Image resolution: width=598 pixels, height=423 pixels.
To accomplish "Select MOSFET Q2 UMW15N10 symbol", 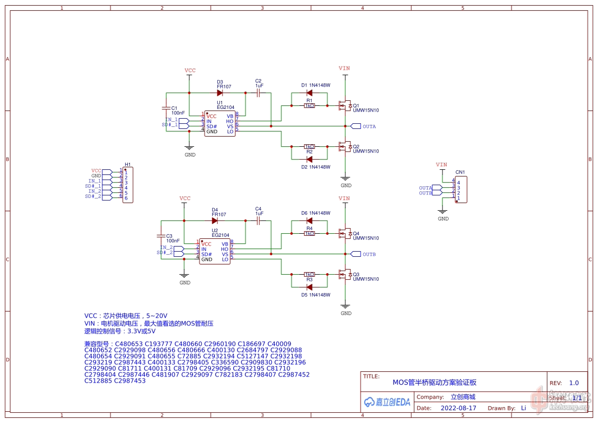I will (345, 146).
